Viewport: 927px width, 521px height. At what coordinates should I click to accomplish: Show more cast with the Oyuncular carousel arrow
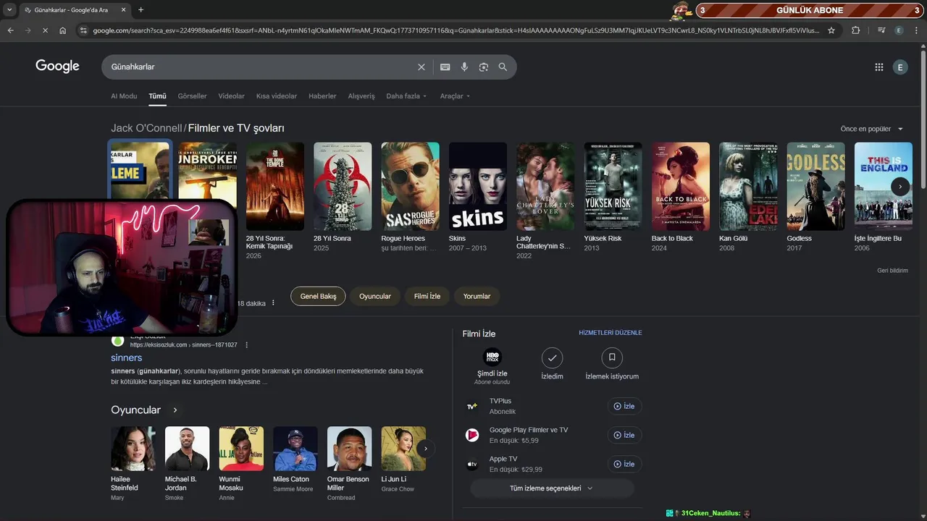[426, 449]
